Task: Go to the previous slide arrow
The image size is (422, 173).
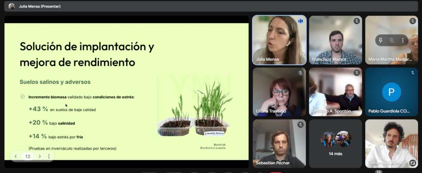Action: tap(16, 156)
